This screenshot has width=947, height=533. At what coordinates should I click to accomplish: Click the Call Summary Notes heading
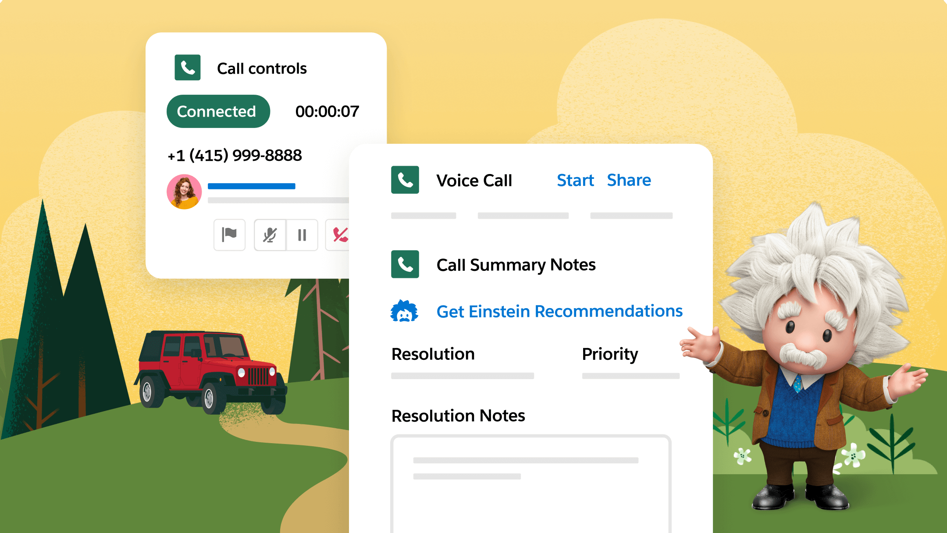[x=516, y=265]
